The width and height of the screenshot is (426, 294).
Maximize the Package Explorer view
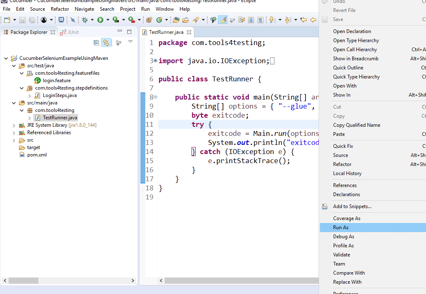click(129, 32)
